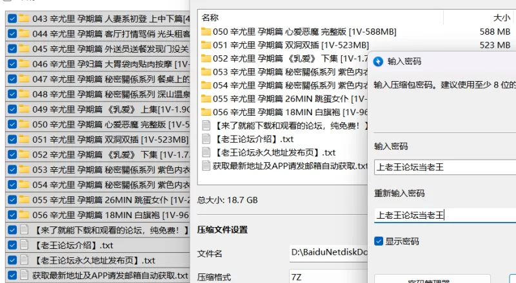
Task: Toggle the 显示密码 checkbox
Action: pyautogui.click(x=379, y=241)
